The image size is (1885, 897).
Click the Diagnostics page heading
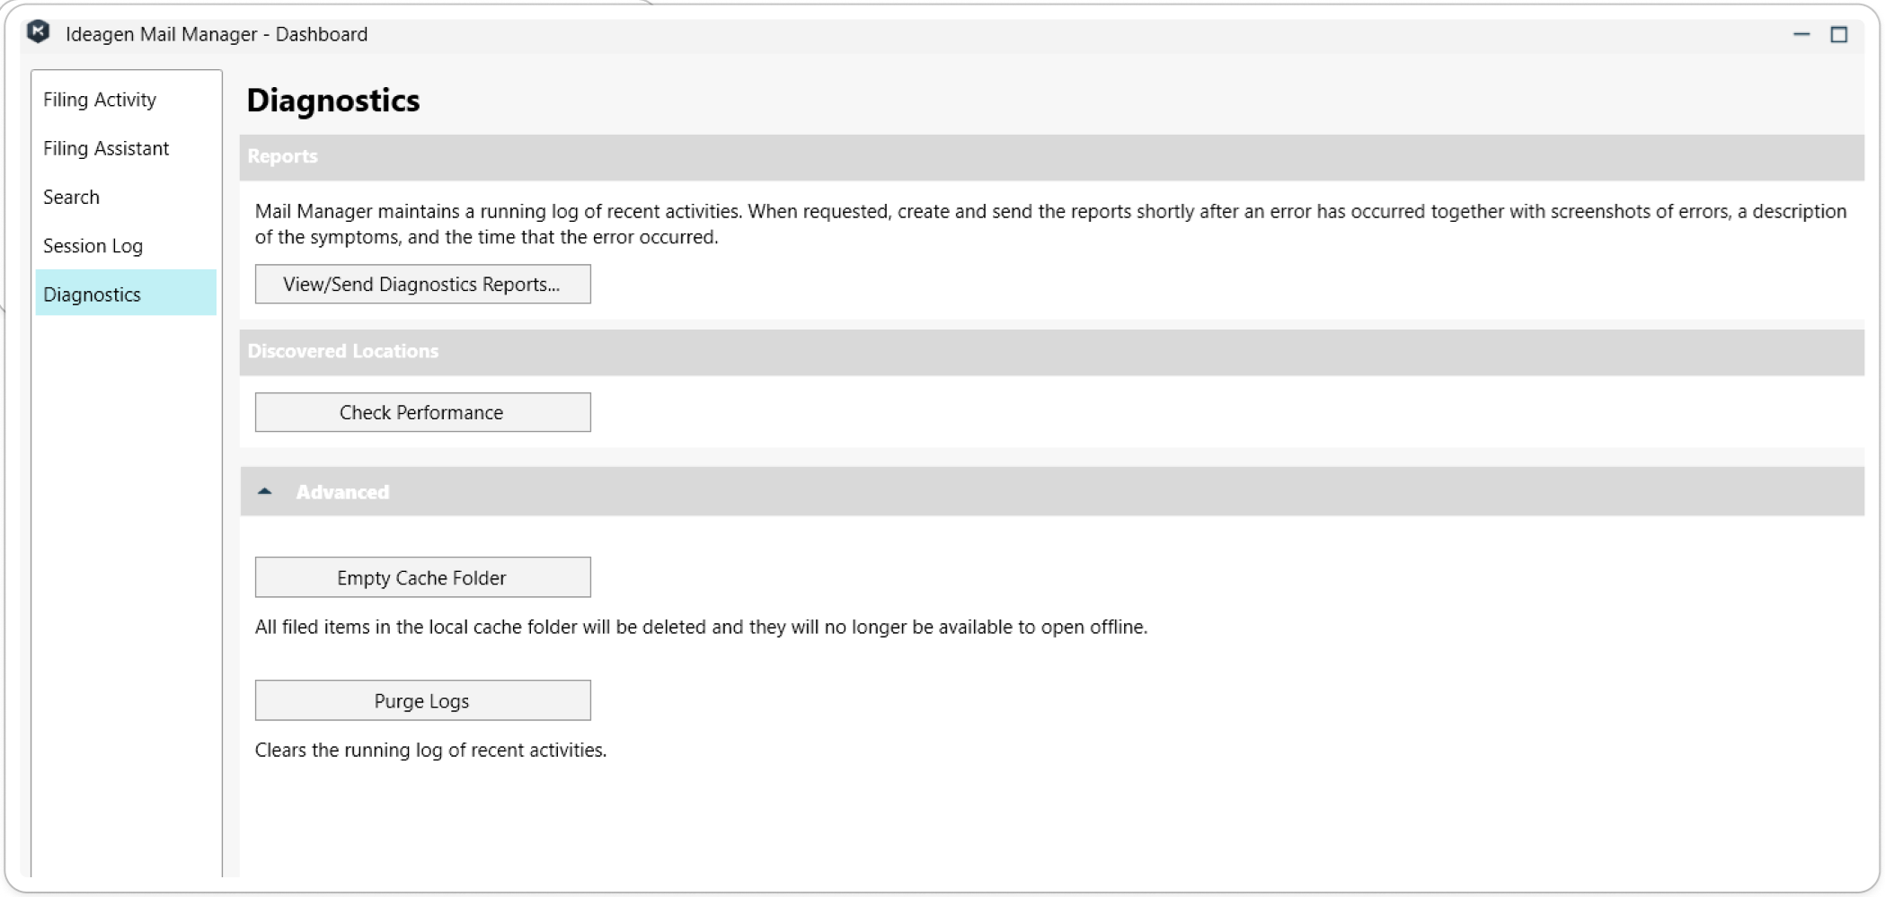(333, 101)
